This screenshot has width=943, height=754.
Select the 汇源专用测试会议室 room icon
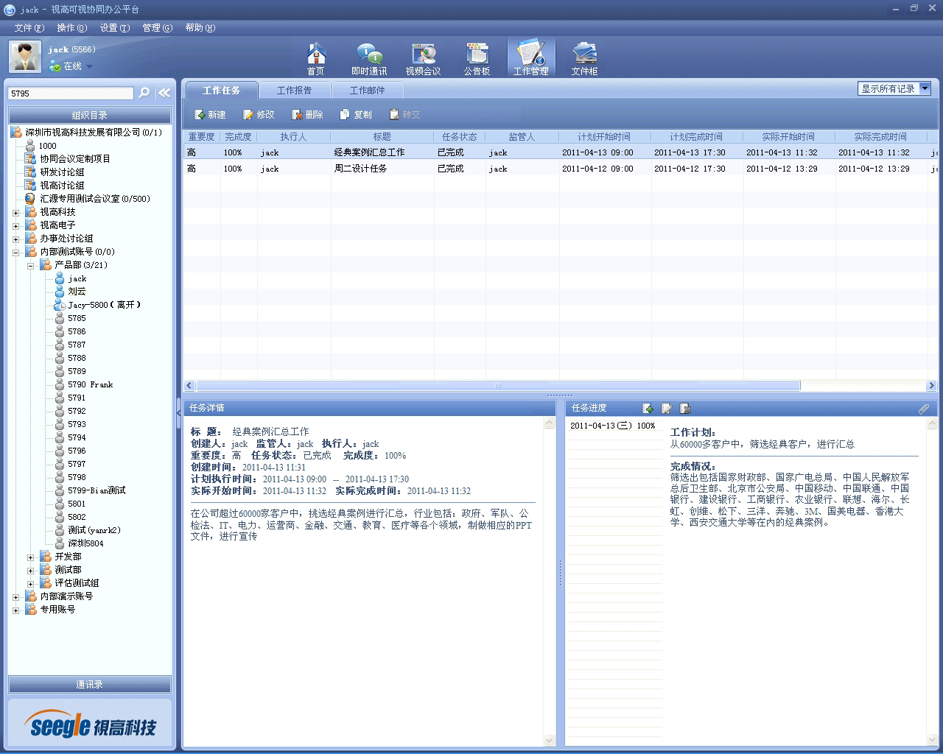[30, 199]
